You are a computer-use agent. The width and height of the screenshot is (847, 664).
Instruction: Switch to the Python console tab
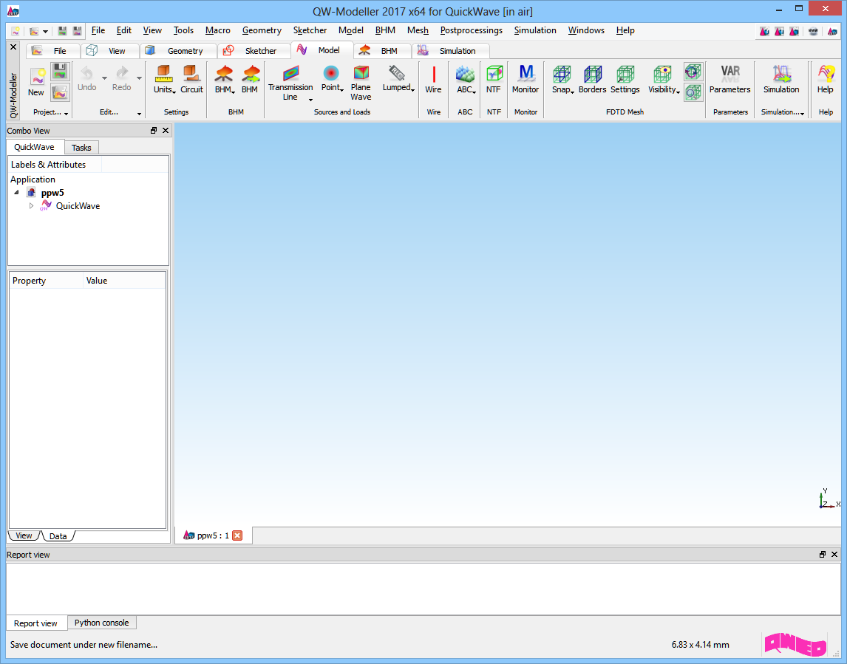101,623
